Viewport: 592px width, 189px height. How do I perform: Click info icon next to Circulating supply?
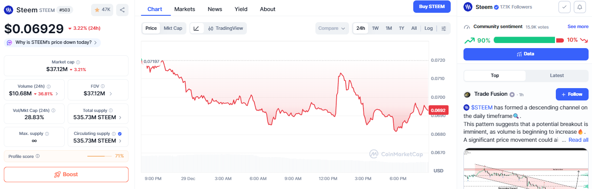(x=114, y=134)
